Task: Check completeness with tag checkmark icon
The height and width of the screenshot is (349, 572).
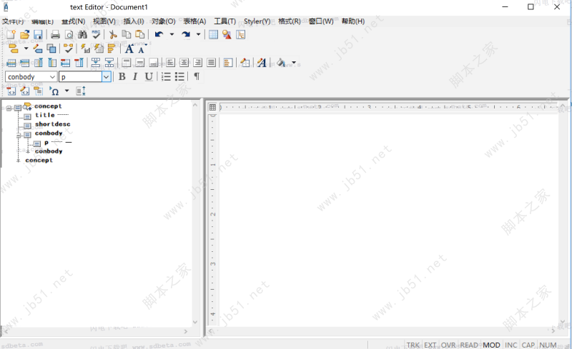Action: [x=68, y=49]
